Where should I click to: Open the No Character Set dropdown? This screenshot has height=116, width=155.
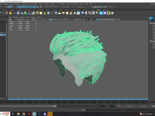click(x=130, y=106)
